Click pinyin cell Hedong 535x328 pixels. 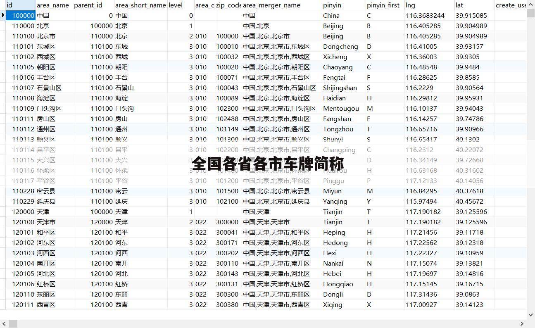[344, 242]
